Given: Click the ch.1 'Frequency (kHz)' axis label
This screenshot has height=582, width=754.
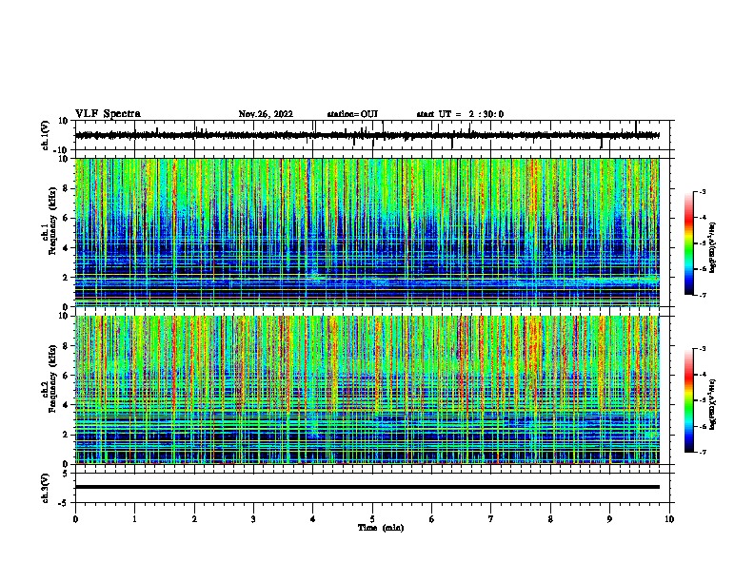Looking at the screenshot, I should click(52, 222).
